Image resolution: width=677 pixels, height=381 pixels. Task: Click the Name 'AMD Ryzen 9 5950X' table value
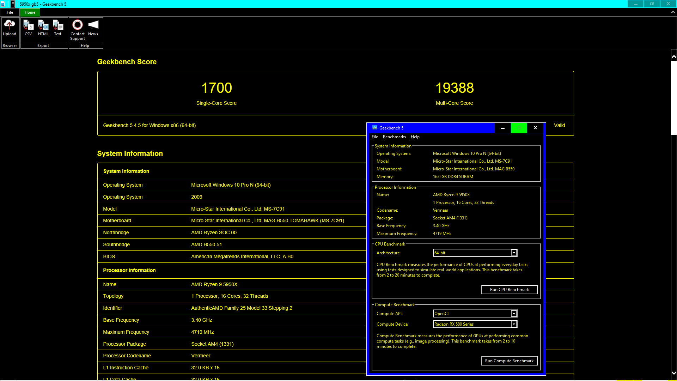pyautogui.click(x=214, y=284)
